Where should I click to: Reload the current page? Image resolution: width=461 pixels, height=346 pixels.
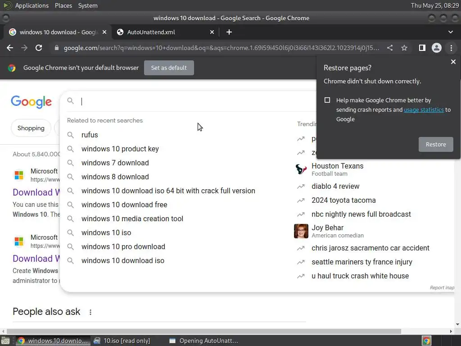[39, 48]
